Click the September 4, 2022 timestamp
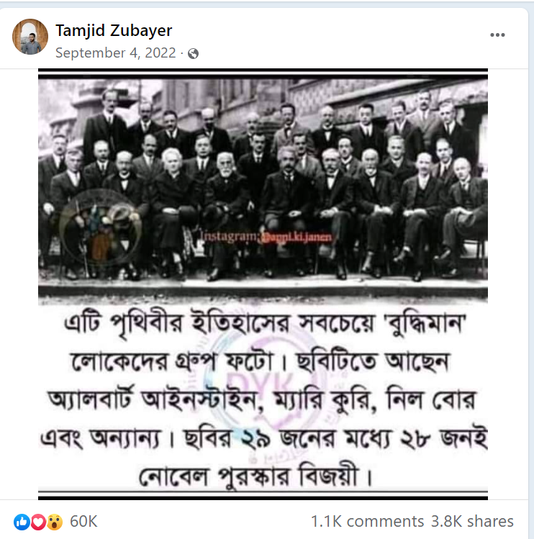 (x=116, y=53)
